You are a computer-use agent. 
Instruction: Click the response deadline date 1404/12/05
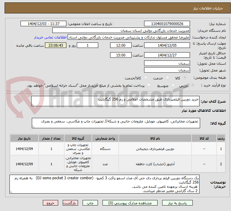(167, 45)
